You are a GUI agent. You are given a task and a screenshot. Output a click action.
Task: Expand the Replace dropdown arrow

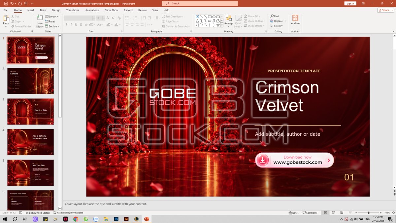285,21
